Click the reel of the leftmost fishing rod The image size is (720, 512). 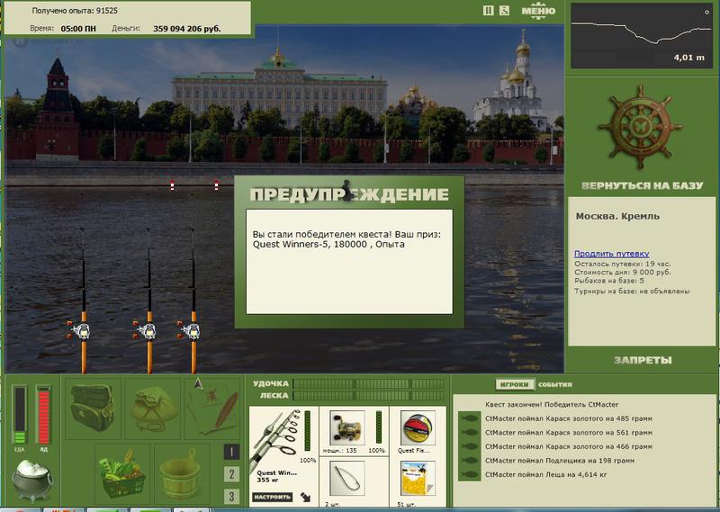[80, 330]
